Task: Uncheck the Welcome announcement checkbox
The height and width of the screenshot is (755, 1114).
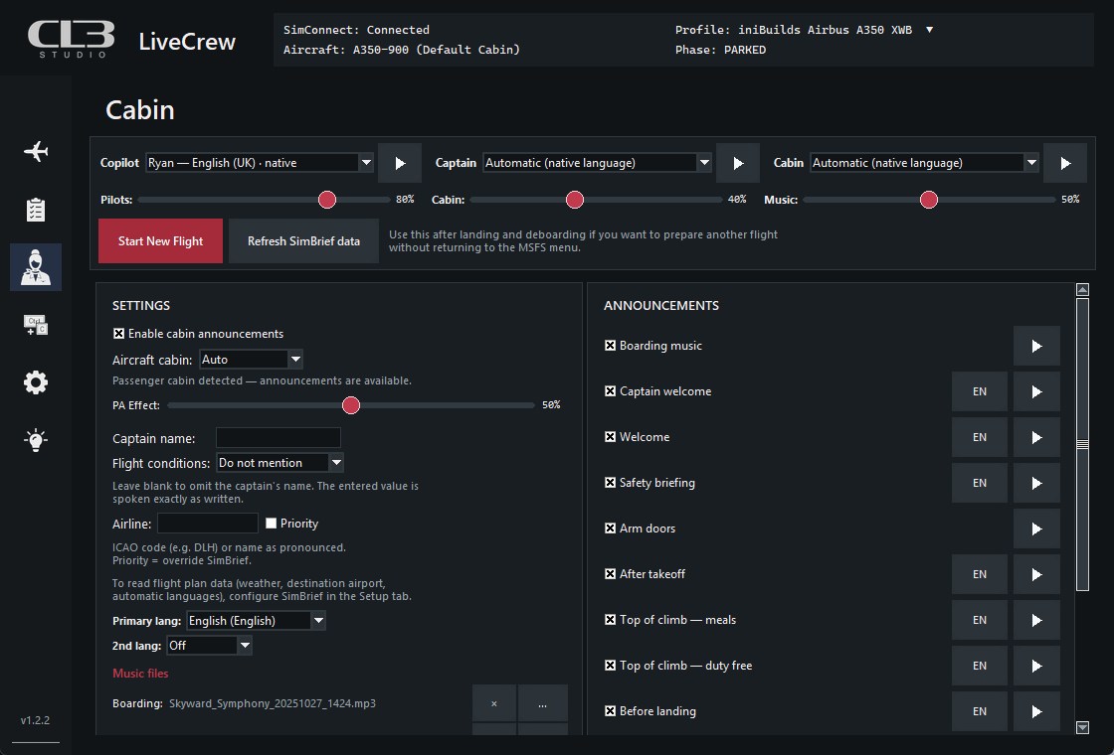Action: coord(610,437)
